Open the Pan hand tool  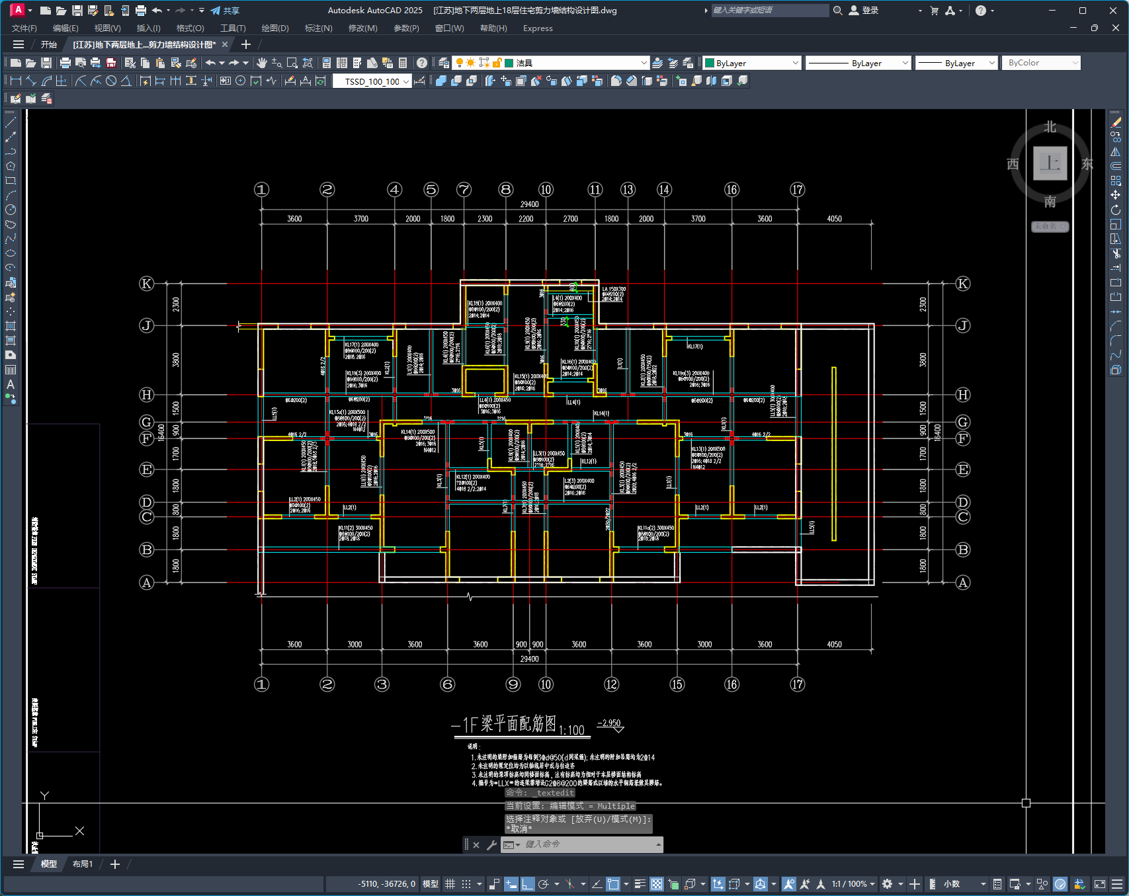(x=262, y=63)
